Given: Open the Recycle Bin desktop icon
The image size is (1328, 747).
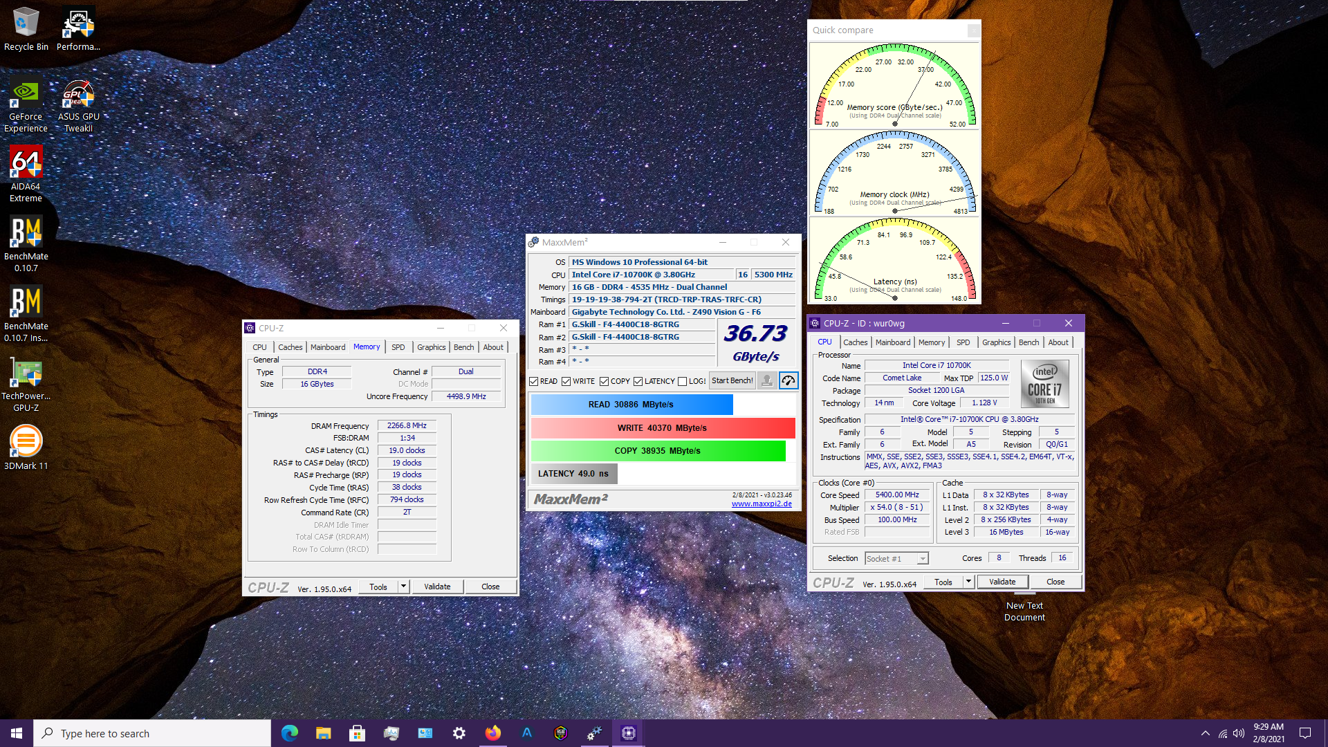Looking at the screenshot, I should pos(26,29).
